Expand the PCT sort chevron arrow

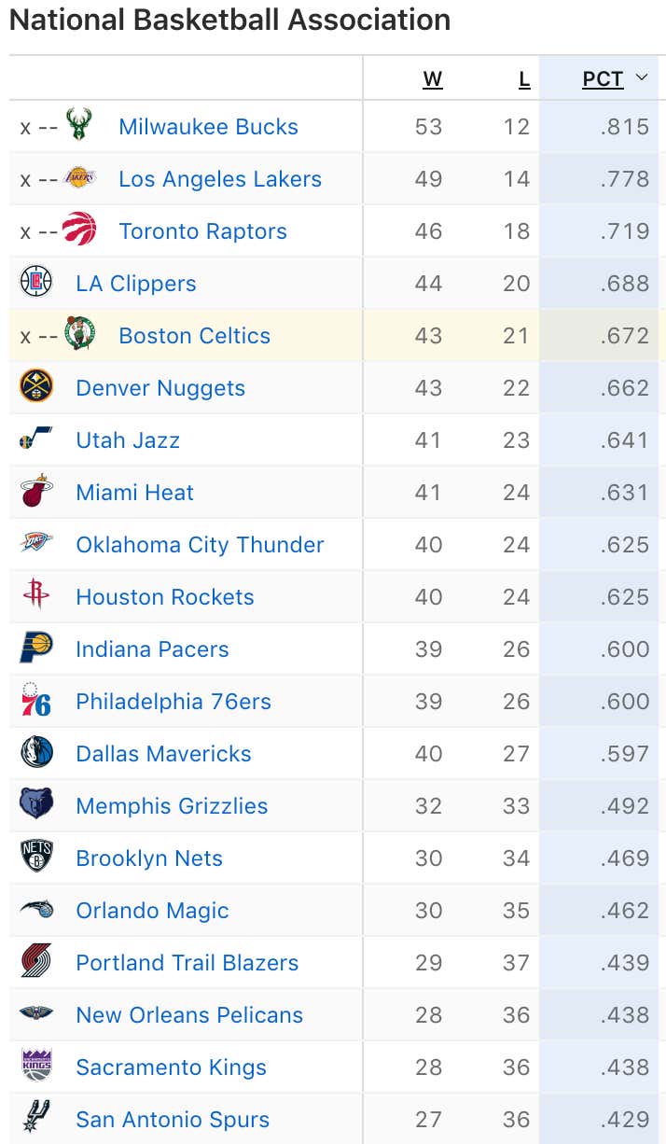point(641,78)
